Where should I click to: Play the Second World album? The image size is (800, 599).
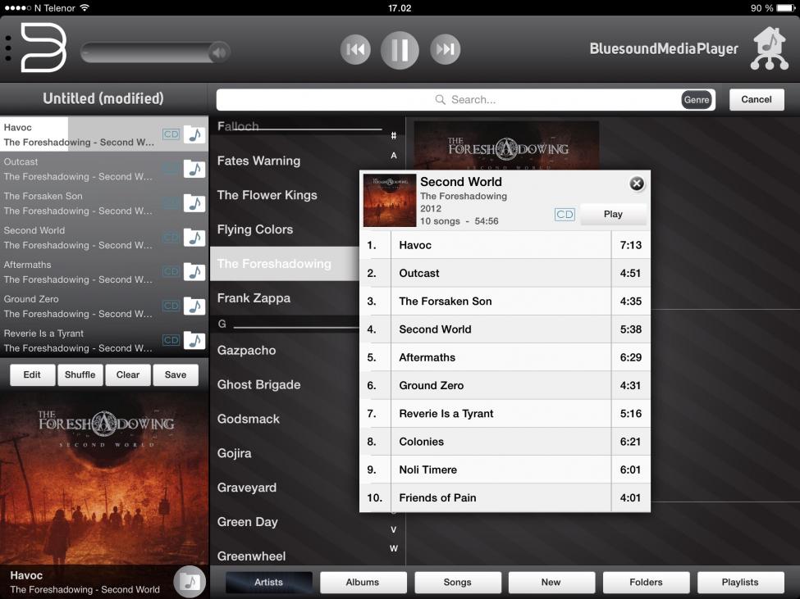tap(613, 215)
